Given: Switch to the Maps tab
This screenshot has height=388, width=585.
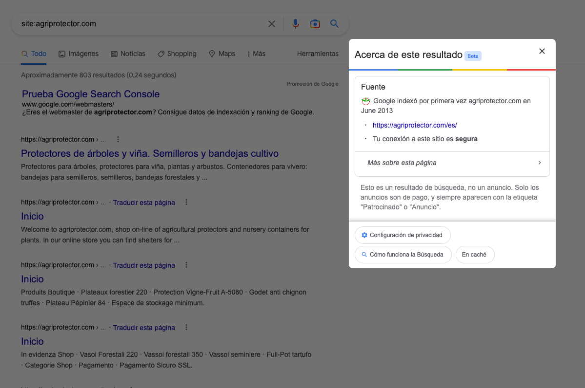Looking at the screenshot, I should click(222, 54).
